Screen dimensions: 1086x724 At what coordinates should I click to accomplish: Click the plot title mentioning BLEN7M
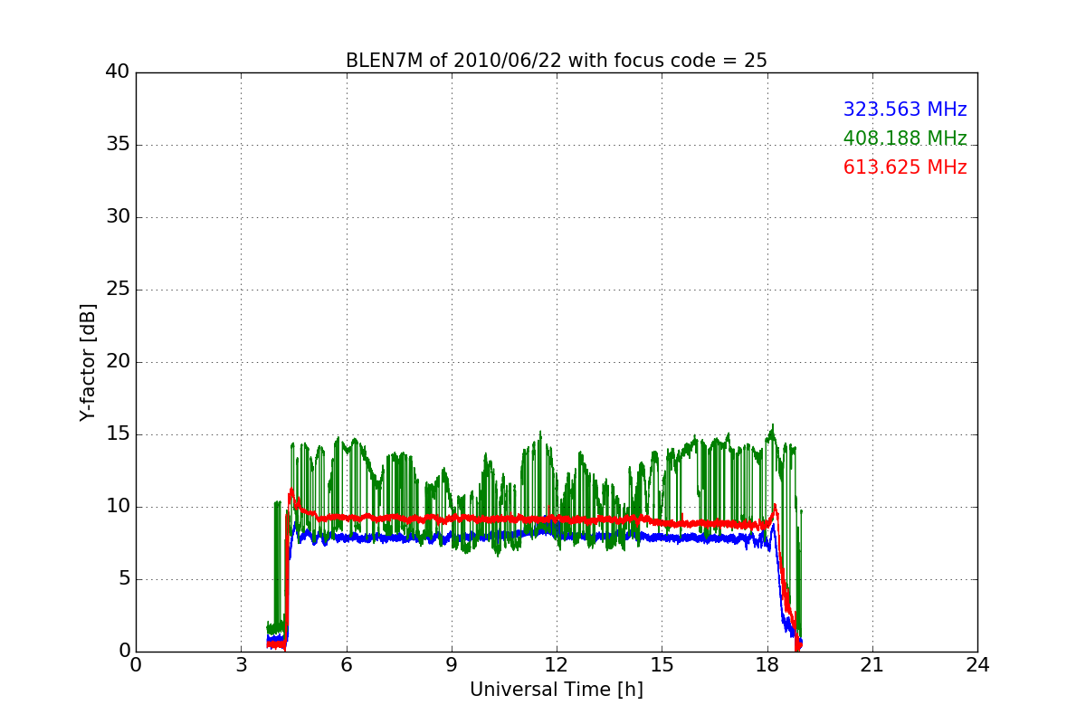coord(556,61)
